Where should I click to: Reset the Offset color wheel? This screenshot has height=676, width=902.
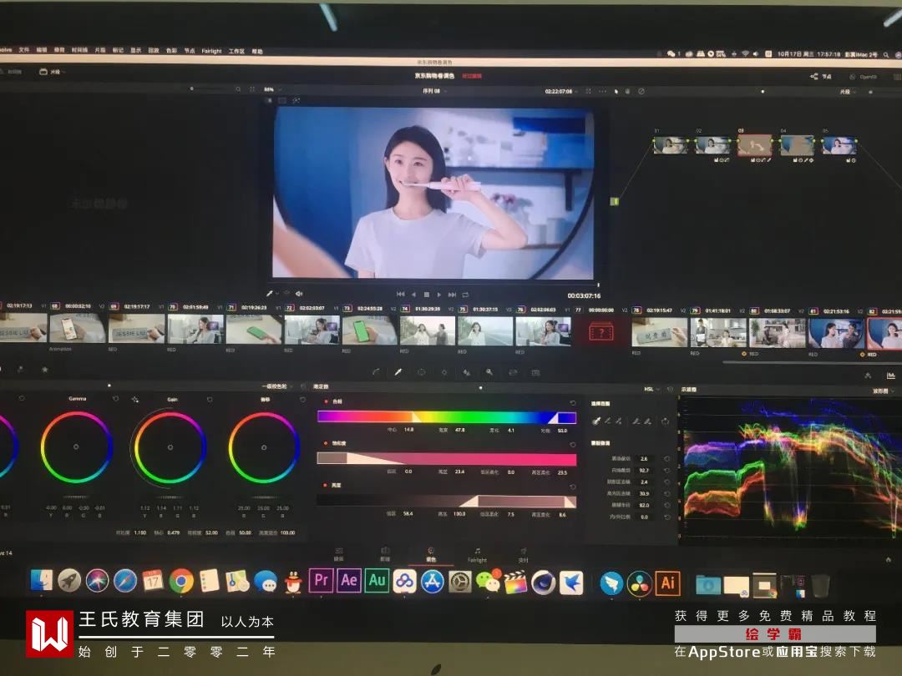click(x=302, y=400)
